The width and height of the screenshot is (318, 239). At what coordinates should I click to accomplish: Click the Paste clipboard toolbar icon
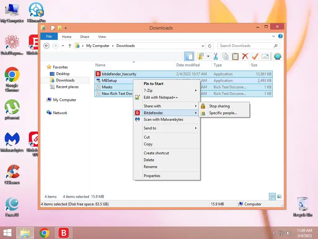[235, 56]
